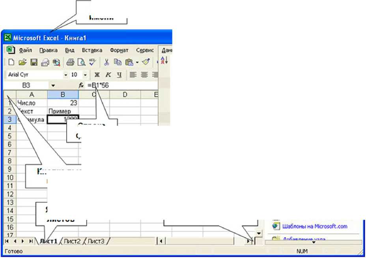Run the spelling check icon

pos(93,62)
